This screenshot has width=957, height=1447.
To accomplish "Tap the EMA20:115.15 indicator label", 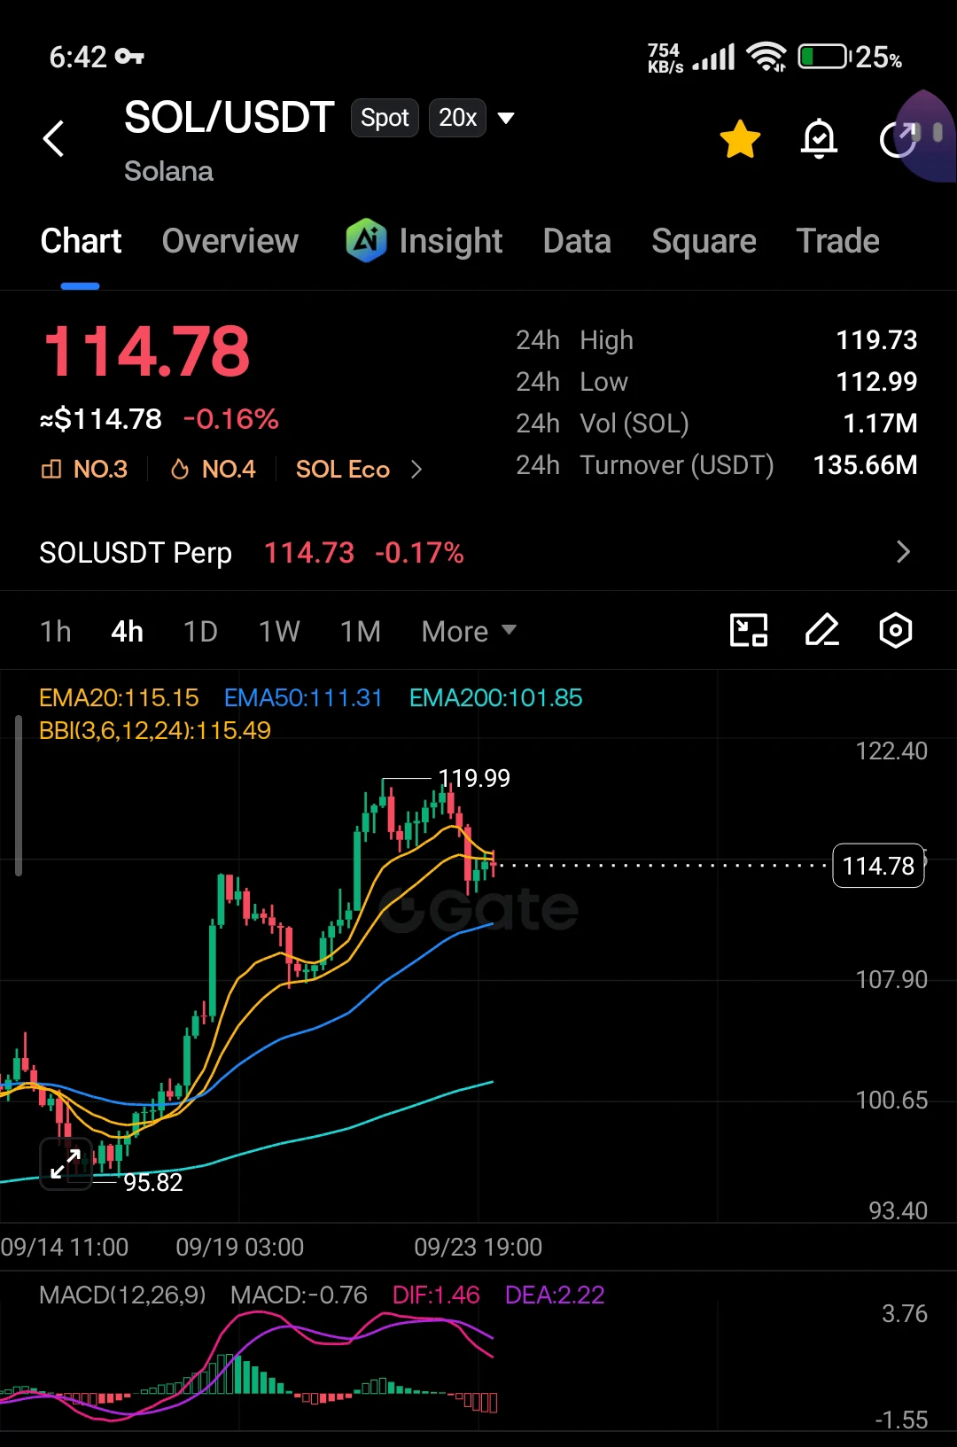I will click(x=119, y=698).
